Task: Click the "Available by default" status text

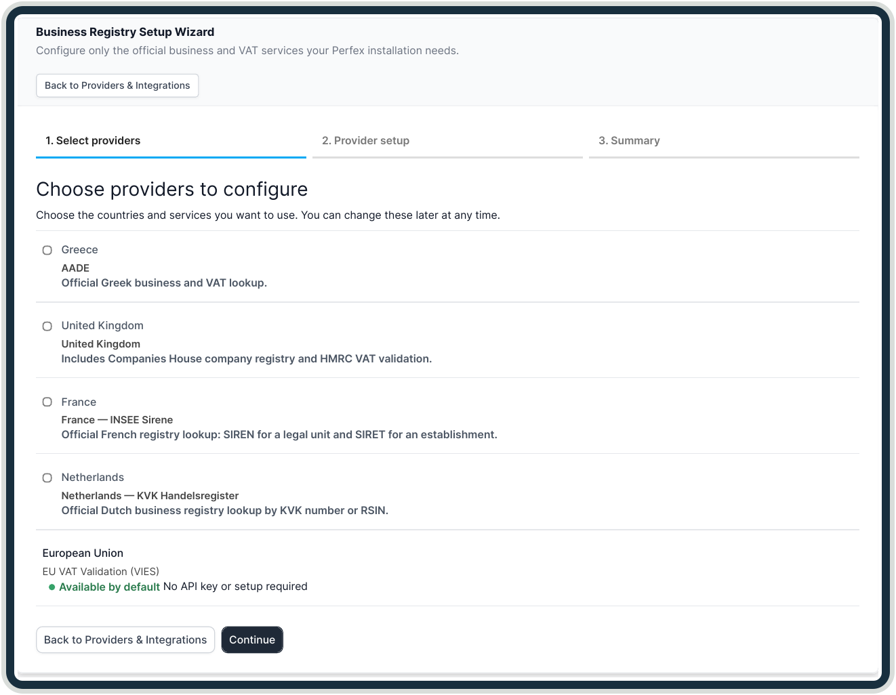Action: pos(109,587)
